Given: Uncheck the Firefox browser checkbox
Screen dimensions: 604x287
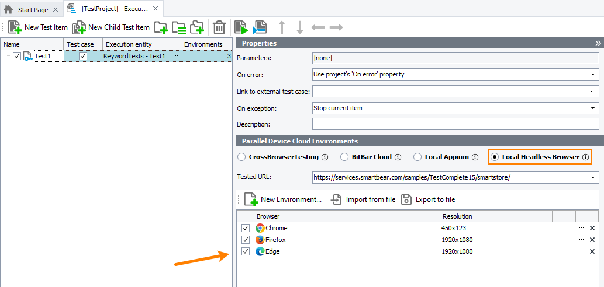Looking at the screenshot, I should 246,240.
